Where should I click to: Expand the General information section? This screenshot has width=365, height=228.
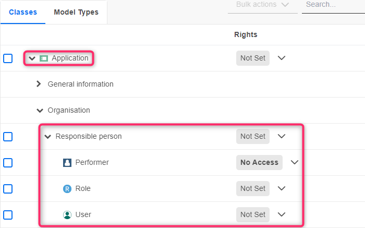[x=39, y=84]
